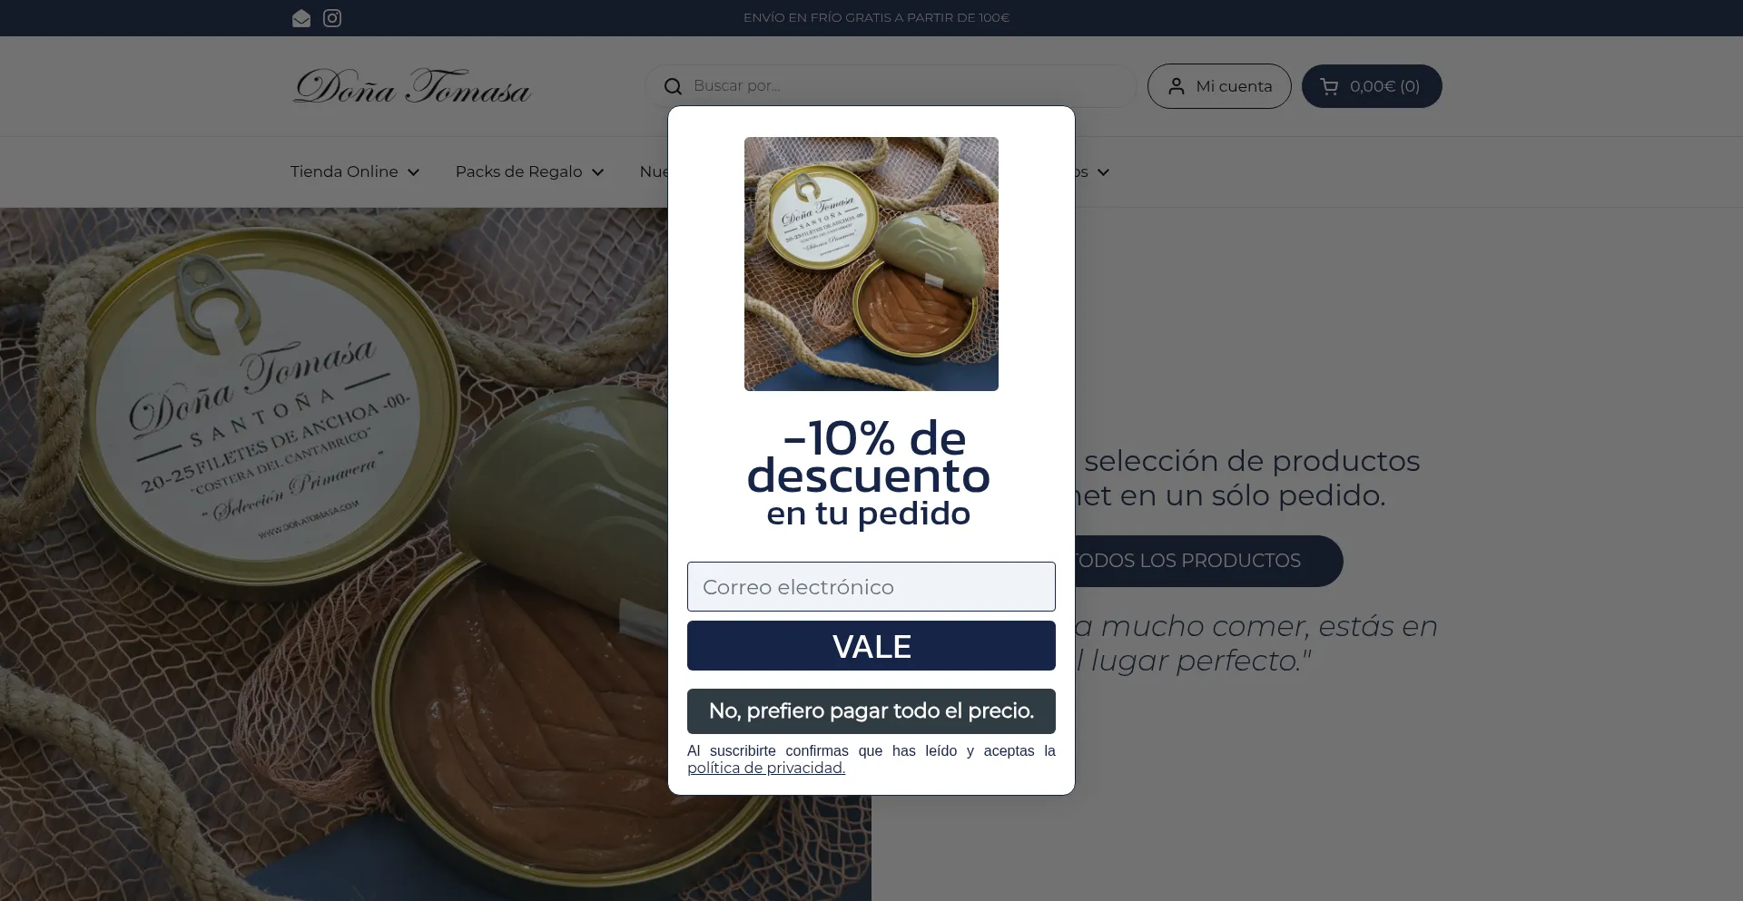Image resolution: width=1743 pixels, height=901 pixels.
Task: Click the VALE subscribe button
Action: tap(871, 646)
